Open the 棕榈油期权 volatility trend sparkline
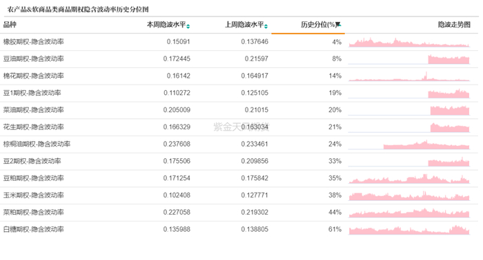Viewport: 483px width, 260px height. click(409, 144)
